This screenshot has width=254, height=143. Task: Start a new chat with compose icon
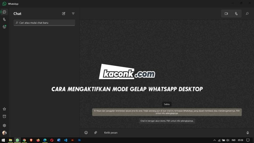pyautogui.click(x=63, y=14)
